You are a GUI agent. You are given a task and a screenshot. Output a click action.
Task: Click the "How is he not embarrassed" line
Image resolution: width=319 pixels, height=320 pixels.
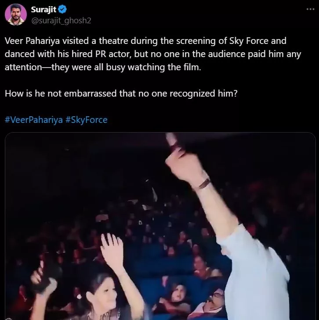pos(121,94)
